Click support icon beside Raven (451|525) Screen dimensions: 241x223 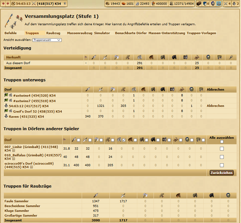(x=6, y=116)
